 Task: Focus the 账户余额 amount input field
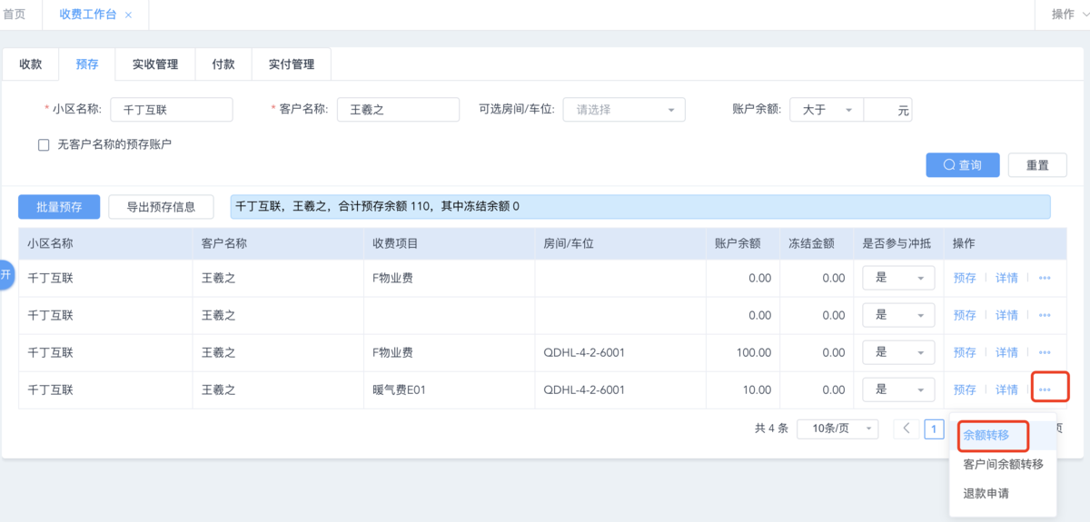pos(887,110)
